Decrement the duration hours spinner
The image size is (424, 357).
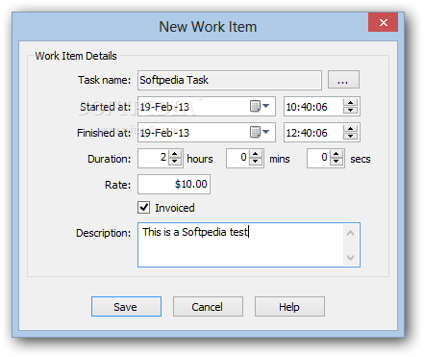(x=175, y=162)
